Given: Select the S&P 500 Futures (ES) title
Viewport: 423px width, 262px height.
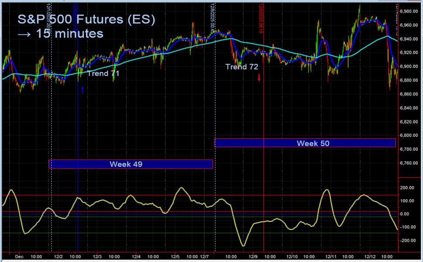Looking at the screenshot, I should tap(86, 20).
